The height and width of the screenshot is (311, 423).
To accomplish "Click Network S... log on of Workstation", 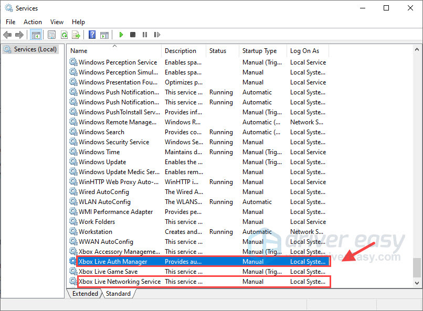I will (x=306, y=232).
